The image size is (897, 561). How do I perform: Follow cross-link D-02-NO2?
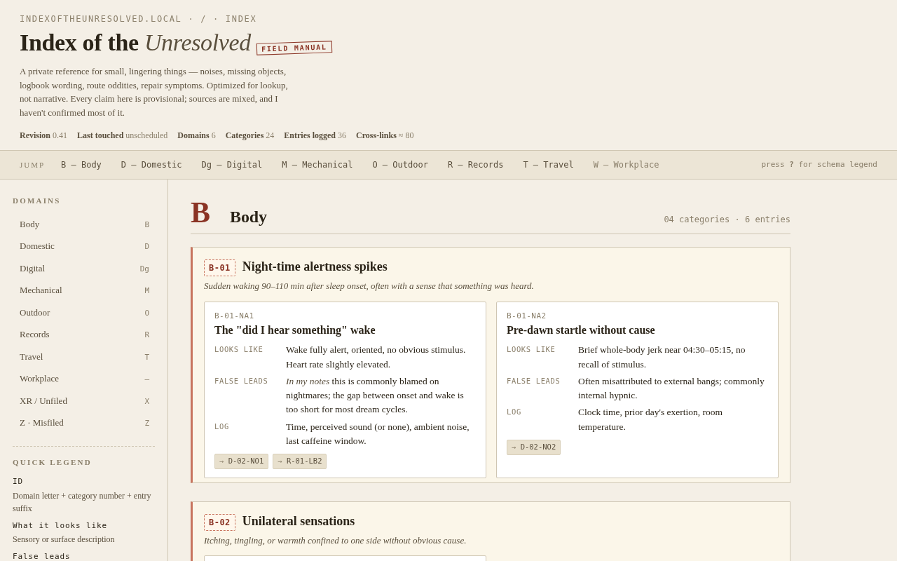(533, 447)
